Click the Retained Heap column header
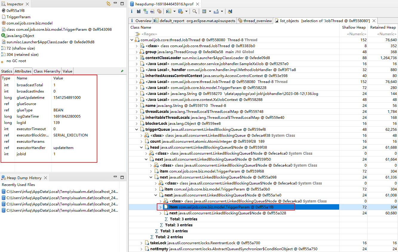 pos(383,27)
